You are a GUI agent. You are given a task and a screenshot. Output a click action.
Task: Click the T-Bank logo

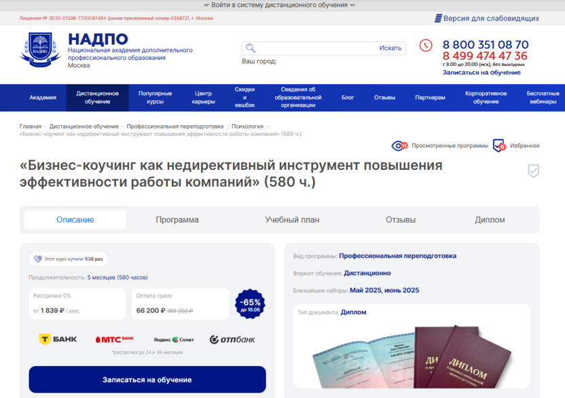tap(58, 339)
